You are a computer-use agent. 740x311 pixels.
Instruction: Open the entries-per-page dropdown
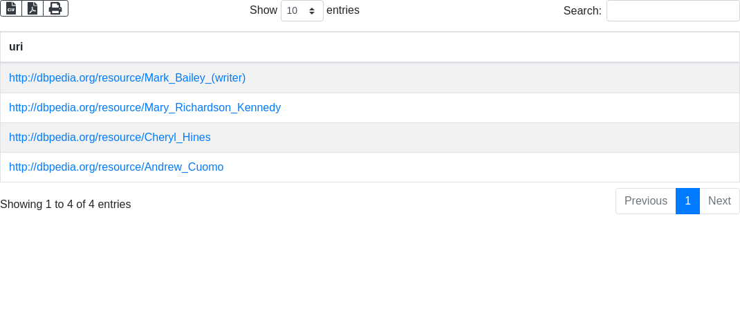pos(302,11)
